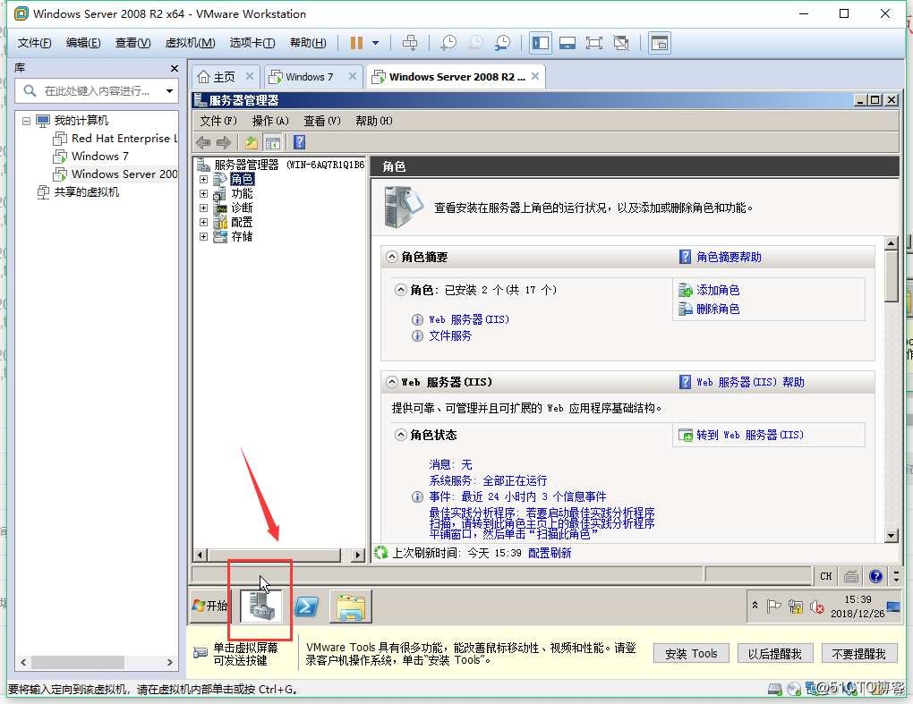Open the 虚拟机(M) menu
Viewport: 913px width, 704px height.
190,43
